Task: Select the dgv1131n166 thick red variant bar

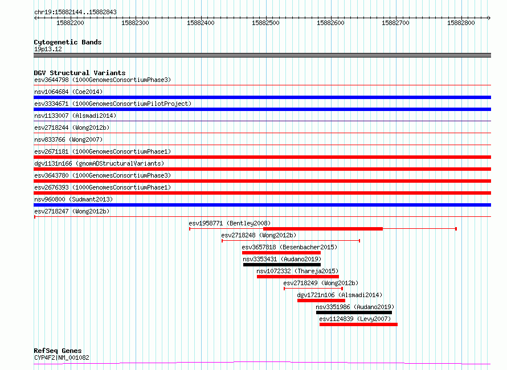Action: pyautogui.click(x=262, y=169)
